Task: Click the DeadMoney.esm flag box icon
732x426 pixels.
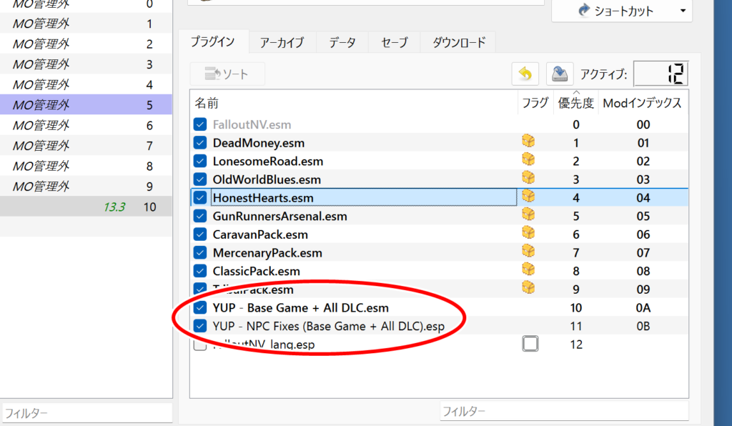Action: click(528, 142)
